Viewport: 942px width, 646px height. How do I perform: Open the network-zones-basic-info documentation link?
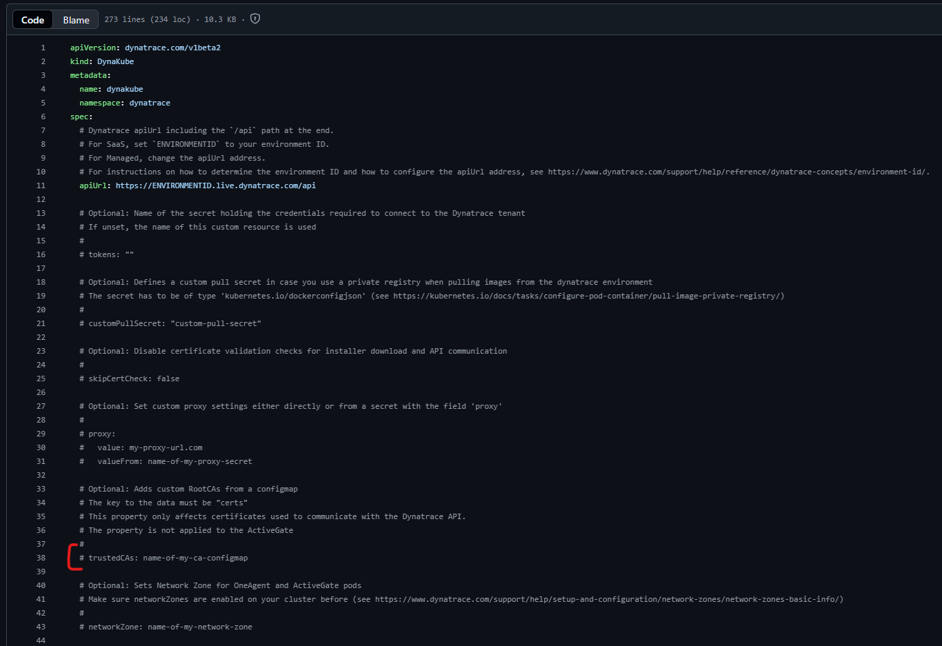[x=607, y=599]
